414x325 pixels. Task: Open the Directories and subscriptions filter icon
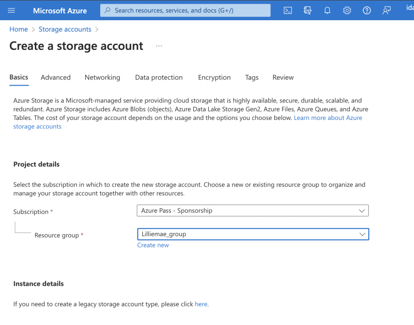pos(307,10)
